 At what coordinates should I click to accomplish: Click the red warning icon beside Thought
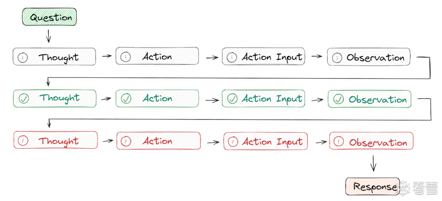click(x=23, y=141)
